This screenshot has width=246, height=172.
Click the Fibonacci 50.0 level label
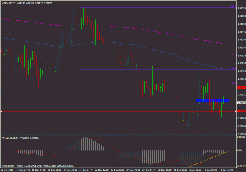(x=234, y=68)
